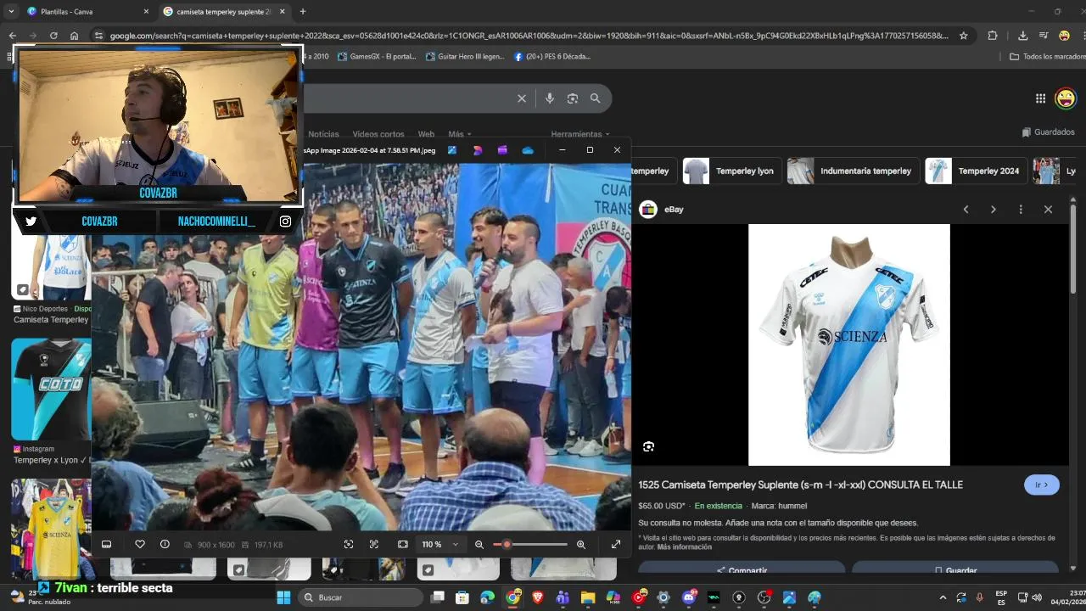Select the Temperley lyon chip
Viewport: 1086px width, 611px height.
tap(731, 171)
